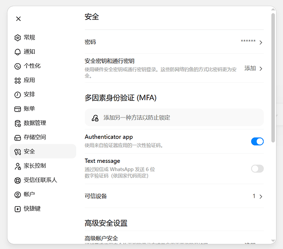This screenshot has height=249, width=283.
Task: Open 存储空间 settings
Action: coord(43,137)
